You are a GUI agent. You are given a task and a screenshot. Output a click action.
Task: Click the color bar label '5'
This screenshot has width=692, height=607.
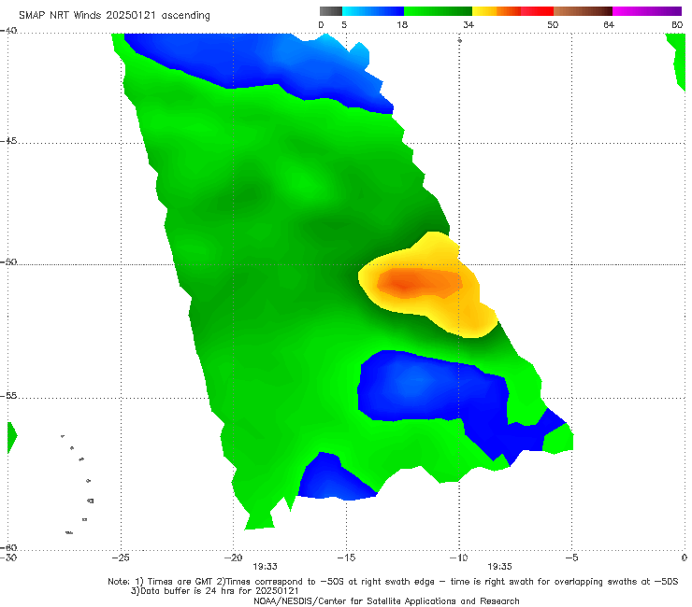click(x=344, y=24)
